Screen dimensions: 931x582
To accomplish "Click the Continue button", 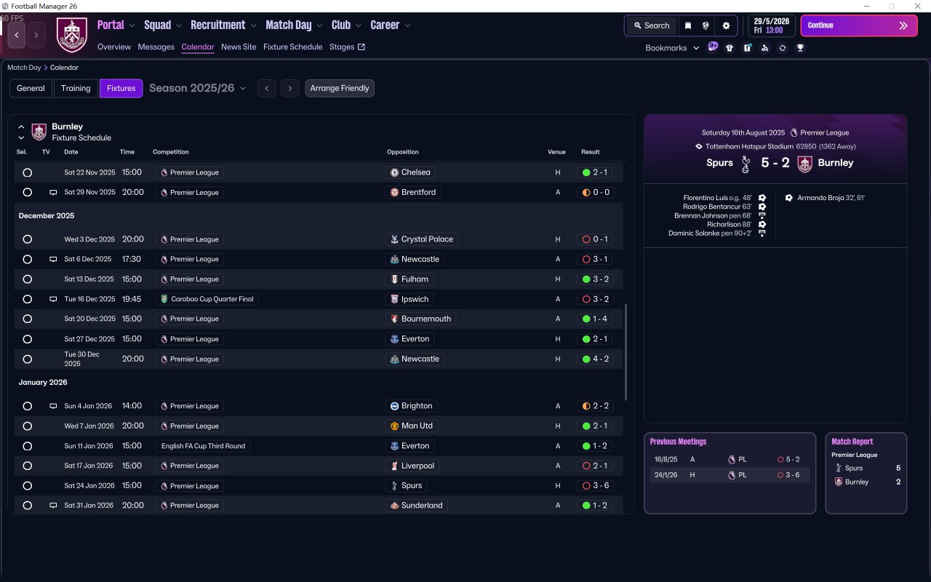I will click(x=859, y=25).
